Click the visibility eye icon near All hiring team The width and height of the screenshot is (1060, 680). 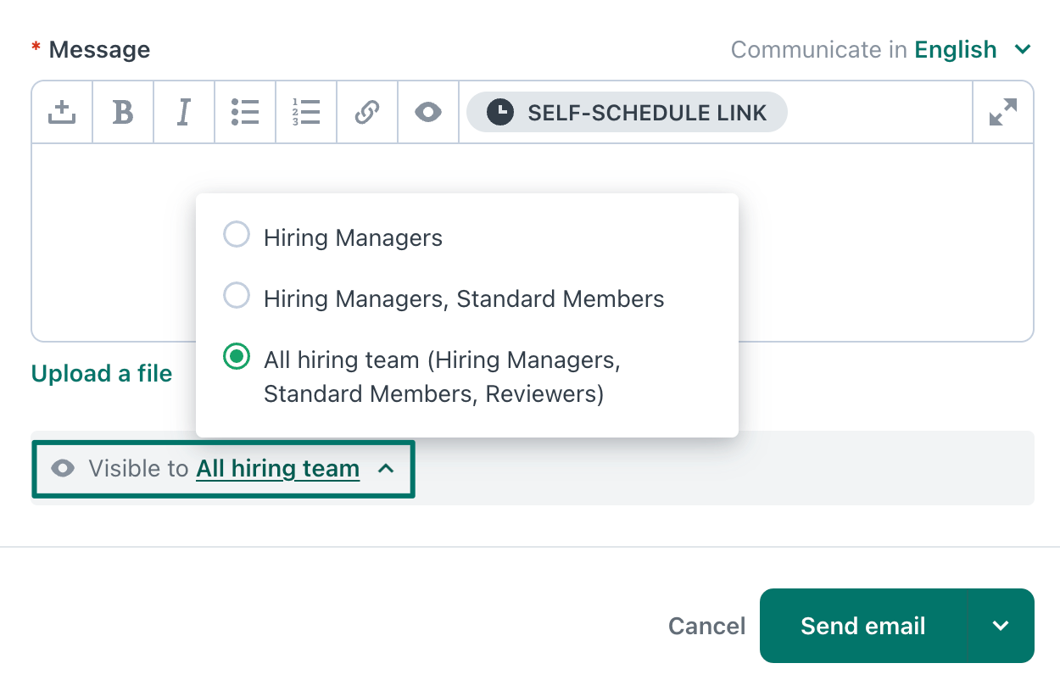(x=62, y=468)
